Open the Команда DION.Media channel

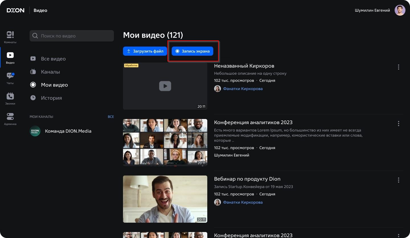tap(68, 131)
